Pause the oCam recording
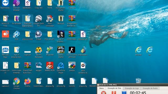 pyautogui.click(x=114, y=92)
